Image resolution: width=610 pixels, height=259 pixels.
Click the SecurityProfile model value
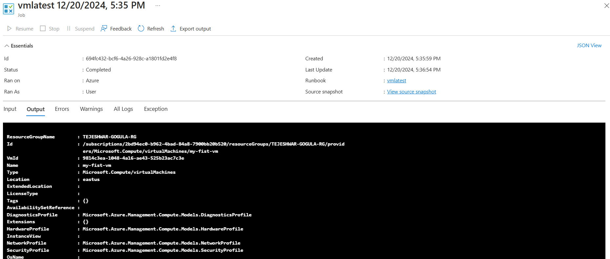[163, 250]
